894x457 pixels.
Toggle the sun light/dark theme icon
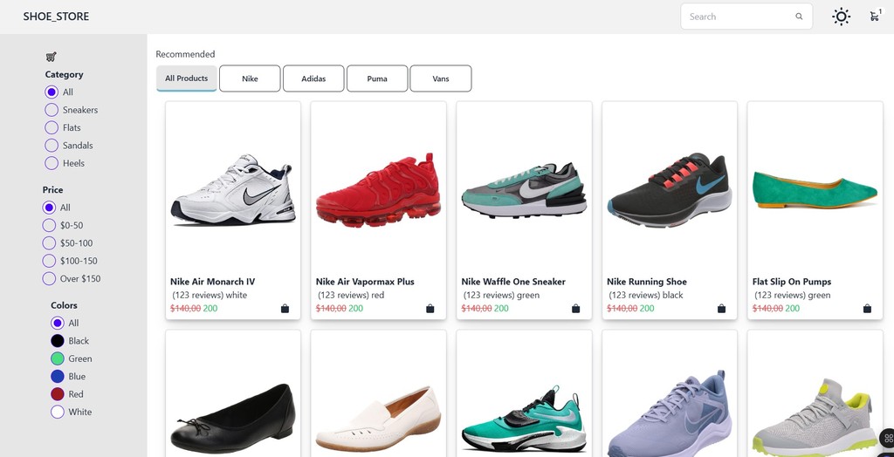click(841, 17)
